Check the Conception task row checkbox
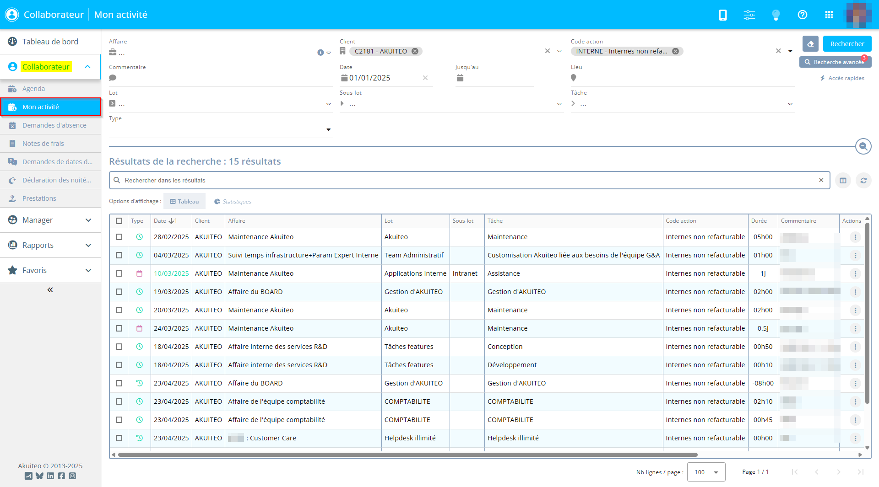Viewport: 879px width, 487px height. coord(119,347)
